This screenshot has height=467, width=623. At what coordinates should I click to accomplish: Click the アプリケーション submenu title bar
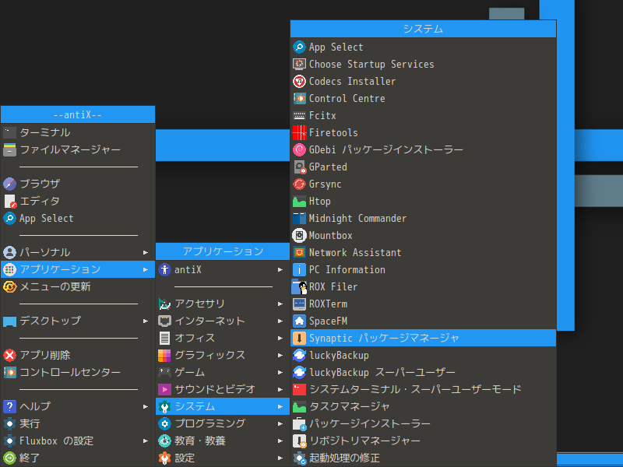coord(223,251)
